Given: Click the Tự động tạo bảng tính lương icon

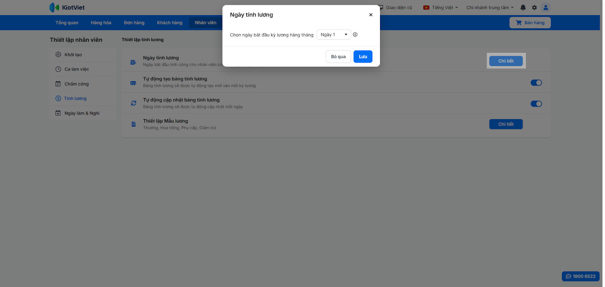Looking at the screenshot, I should coord(133,83).
